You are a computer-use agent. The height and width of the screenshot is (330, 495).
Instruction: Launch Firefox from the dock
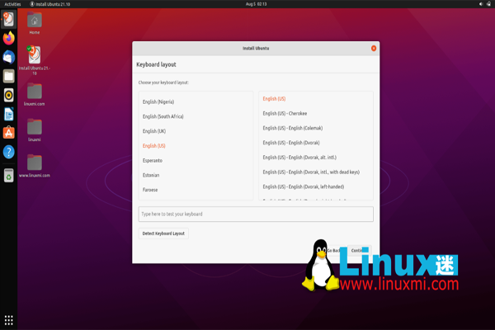(8, 38)
